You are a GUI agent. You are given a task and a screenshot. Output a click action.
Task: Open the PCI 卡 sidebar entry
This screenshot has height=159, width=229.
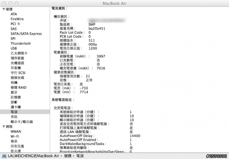(15, 24)
